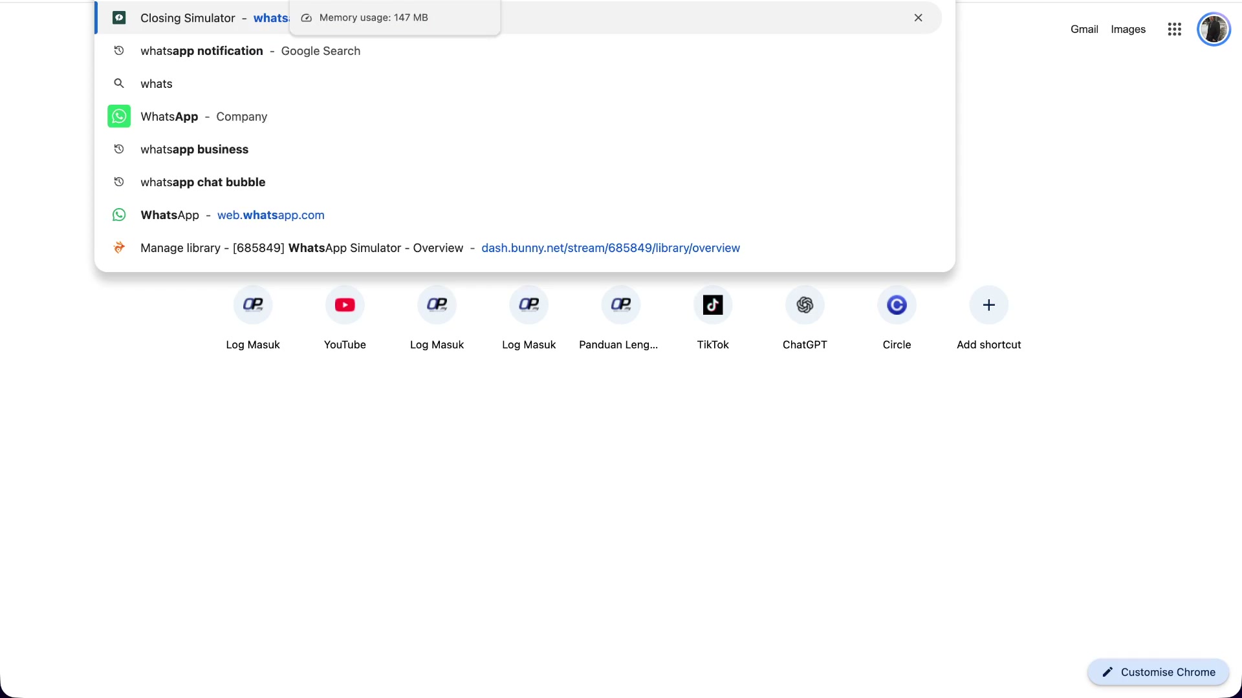The height and width of the screenshot is (698, 1242).
Task: Open the Panduan Leng... shortcut icon
Action: [621, 305]
